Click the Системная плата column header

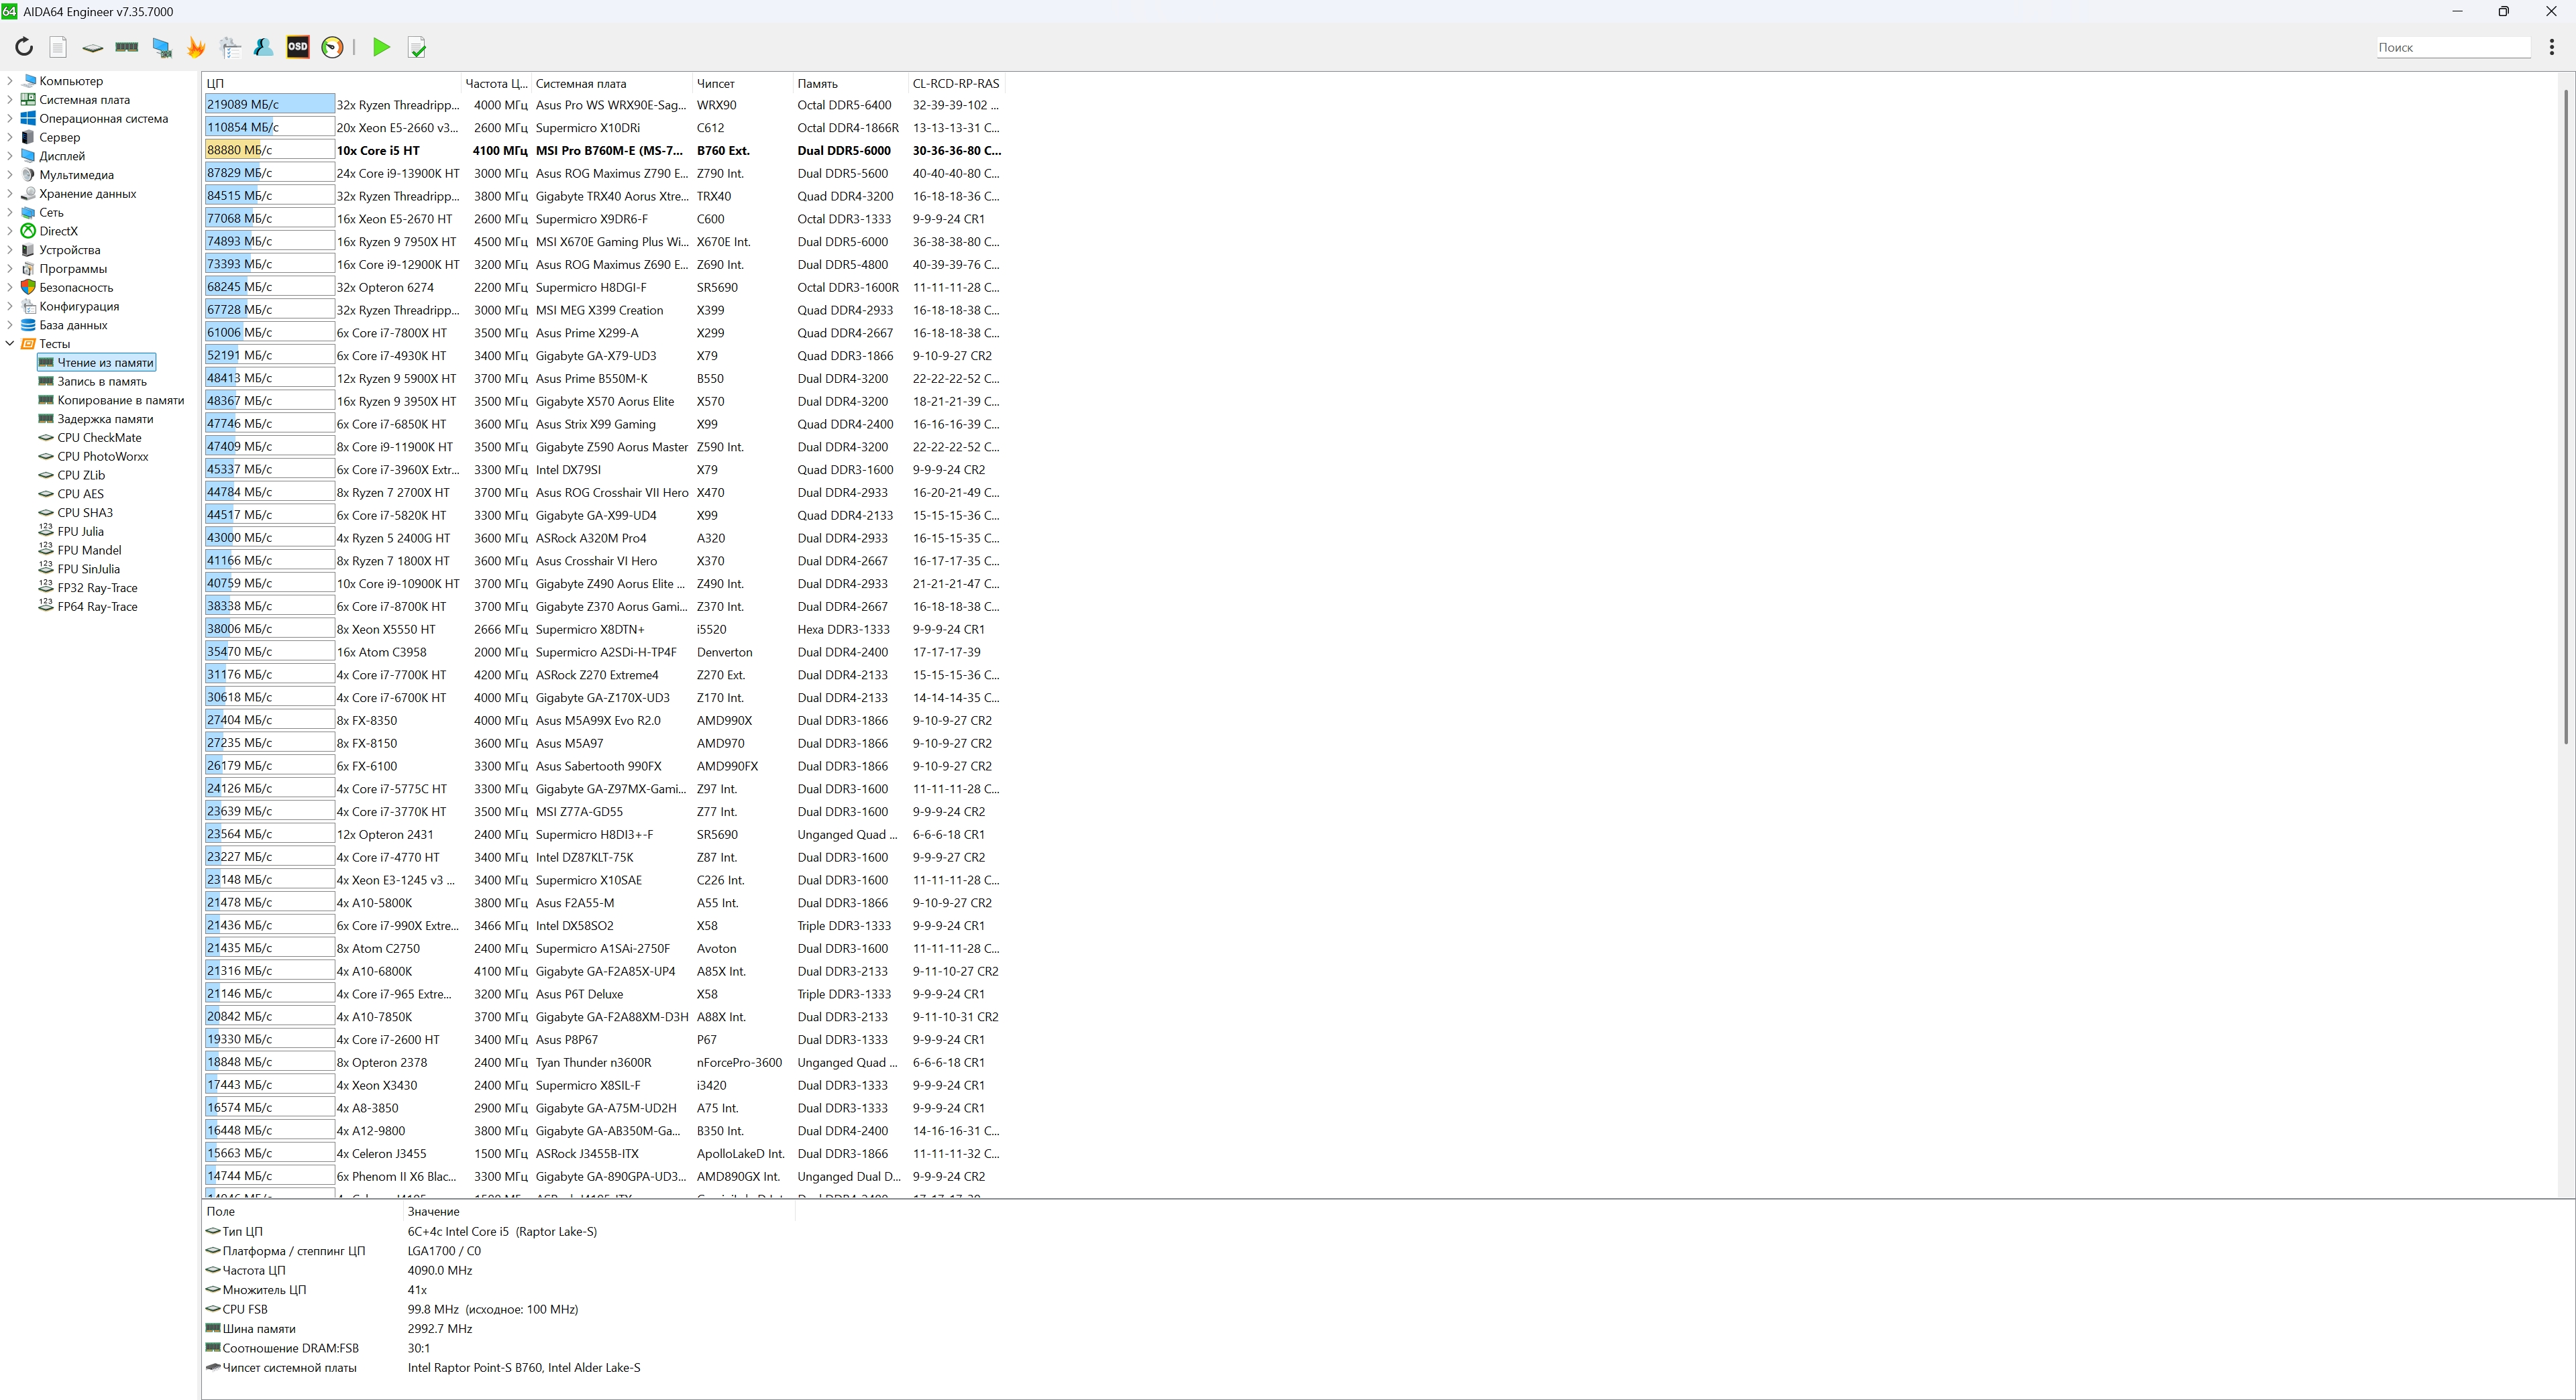580,84
